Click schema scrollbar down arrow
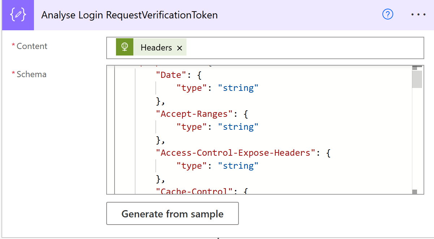Viewport: 434px width, 239px height. click(414, 192)
